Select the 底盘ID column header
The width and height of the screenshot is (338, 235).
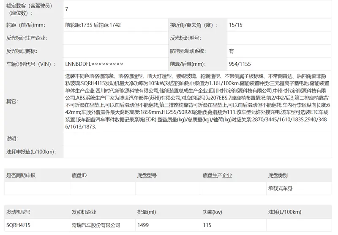(79, 175)
